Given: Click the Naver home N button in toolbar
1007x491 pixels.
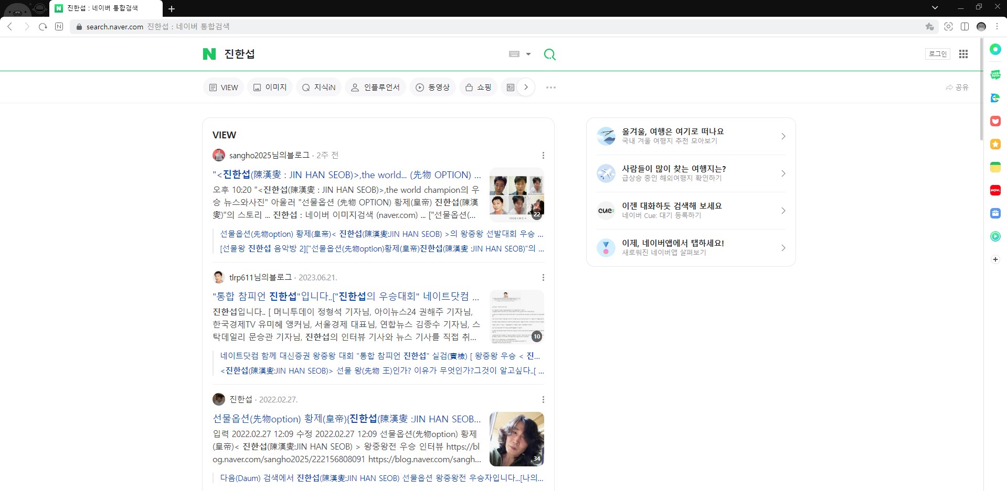Looking at the screenshot, I should pos(59,27).
